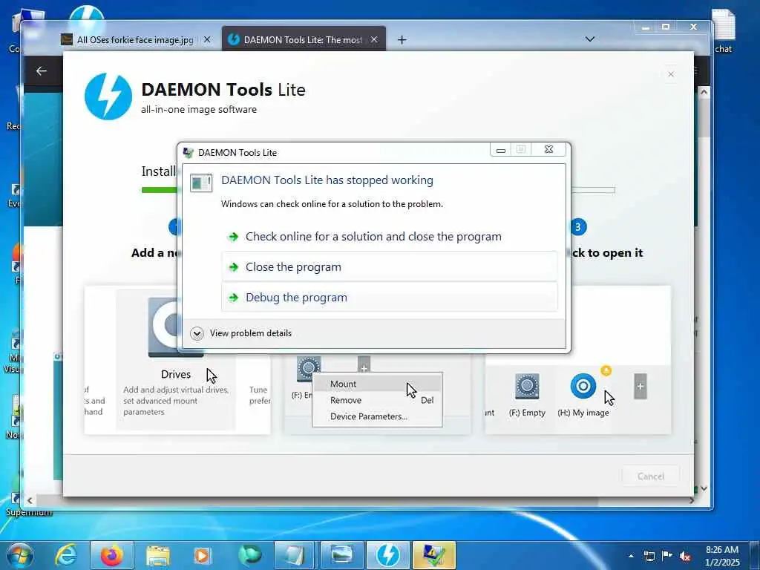Close the installer with the X button
Screen dimensions: 760x570
click(x=671, y=74)
